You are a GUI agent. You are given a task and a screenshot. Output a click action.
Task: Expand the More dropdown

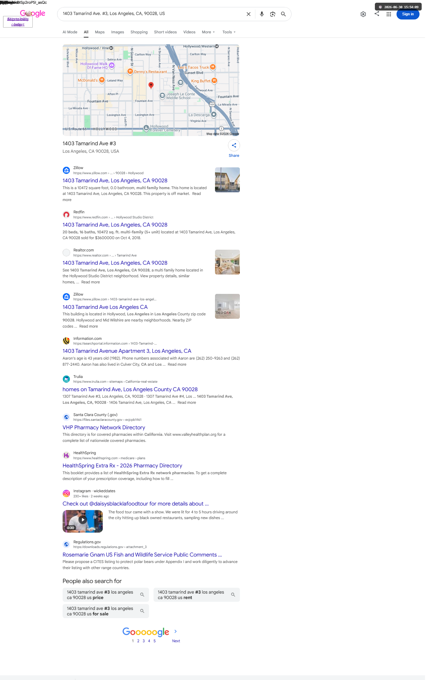(x=208, y=32)
